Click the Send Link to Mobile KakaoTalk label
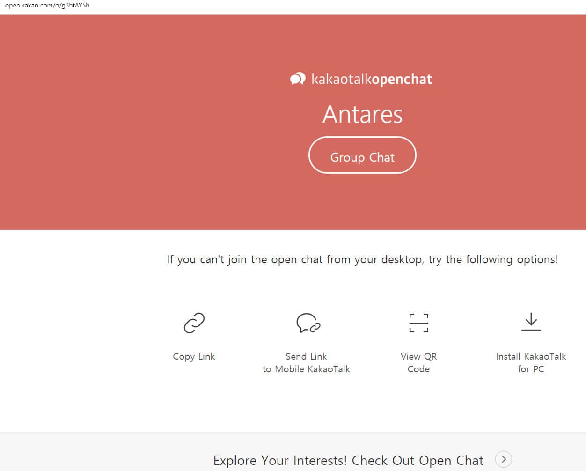586x471 pixels. coord(306,363)
